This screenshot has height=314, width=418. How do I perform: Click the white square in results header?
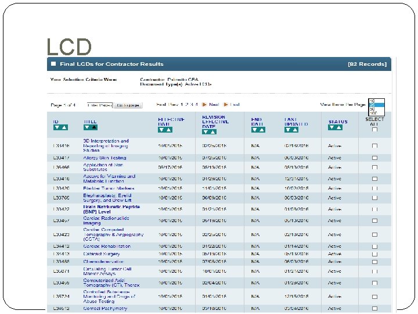53,63
